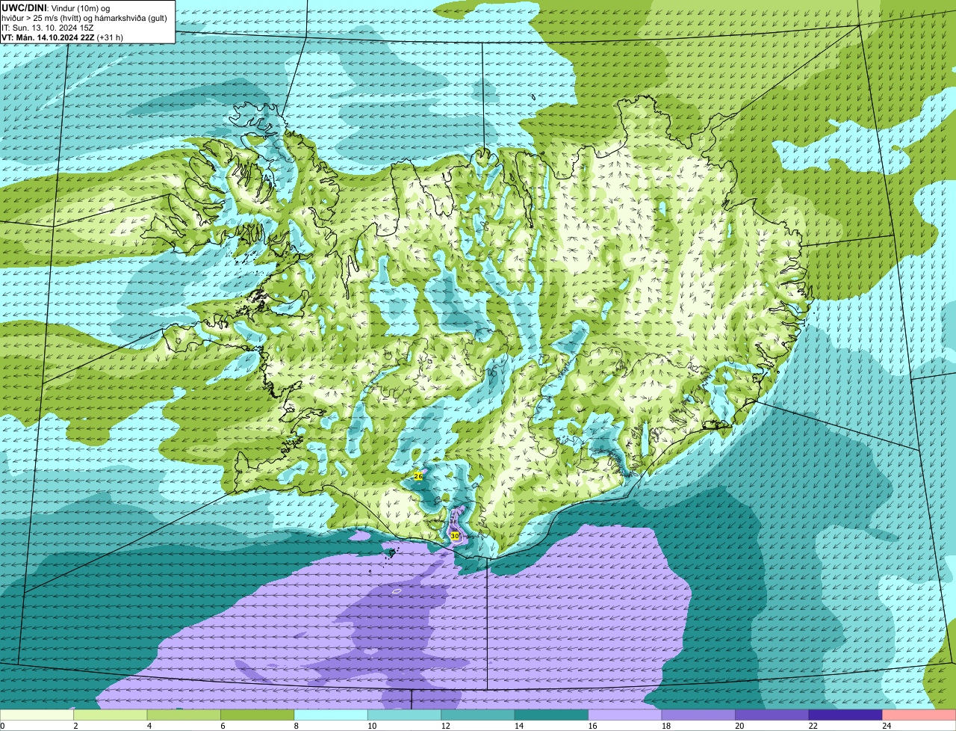Click the yellow gust label 26
956x731 pixels.
418,476
